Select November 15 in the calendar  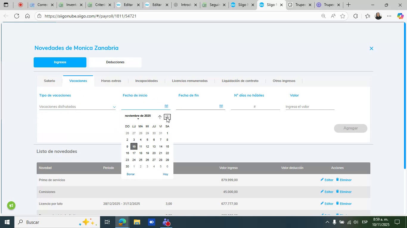tap(167, 146)
